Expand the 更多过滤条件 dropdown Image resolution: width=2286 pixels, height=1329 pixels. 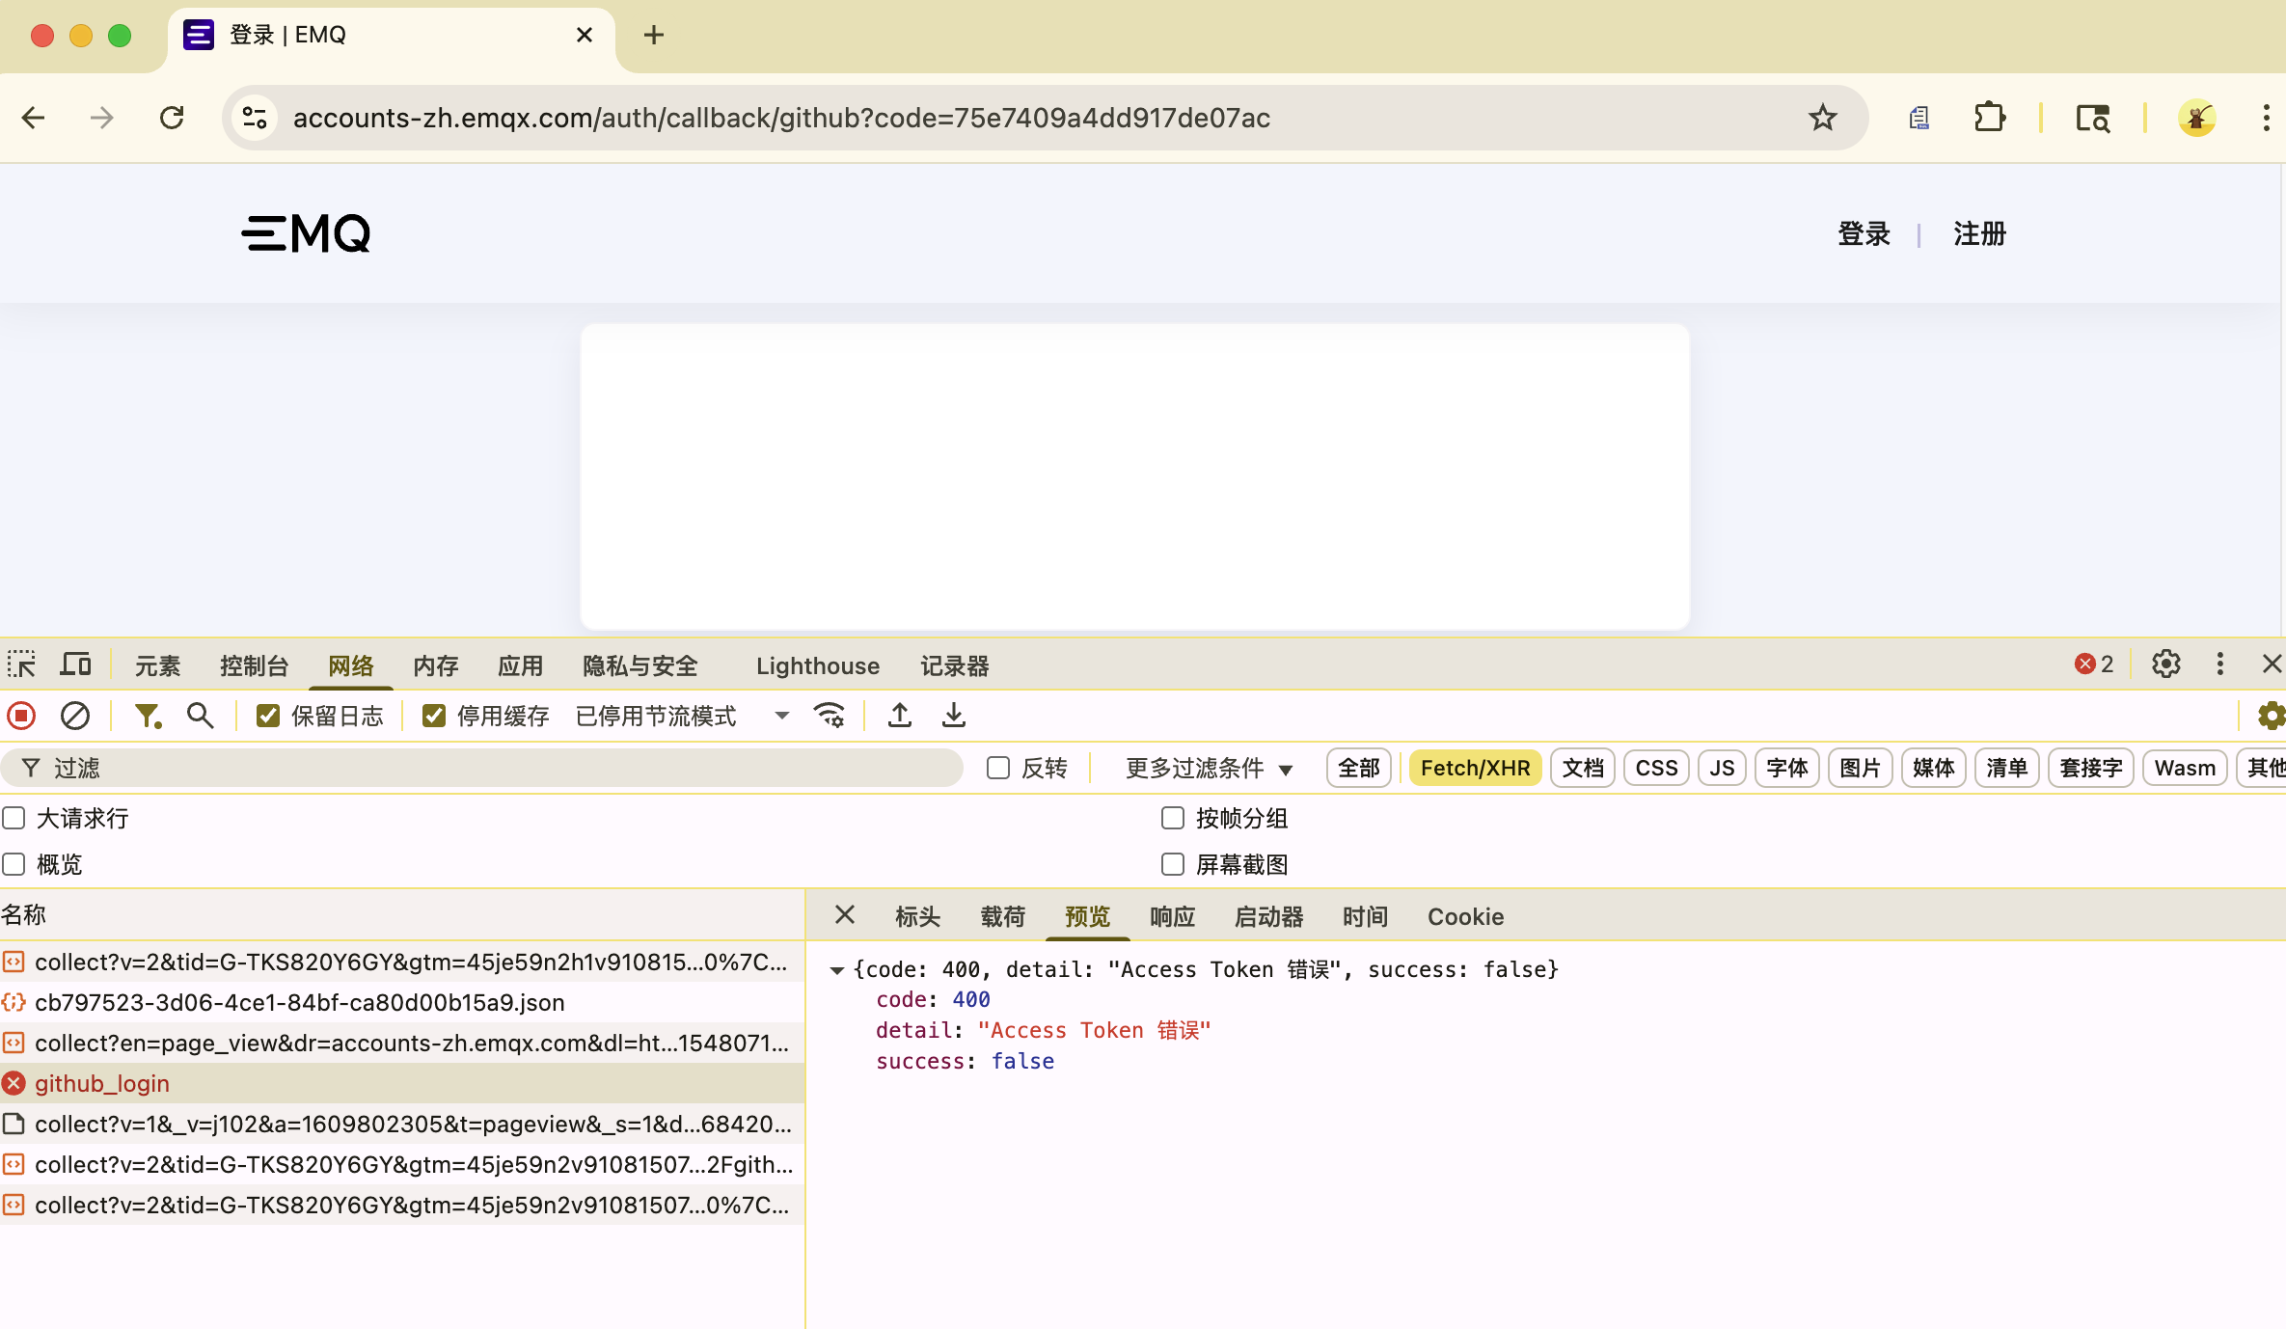1209,768
